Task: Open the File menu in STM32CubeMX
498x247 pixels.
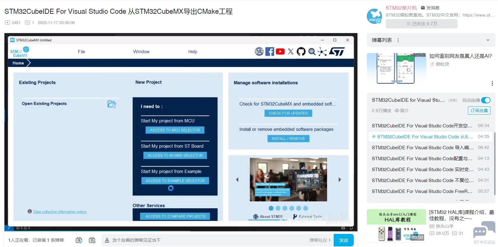Action: pos(82,52)
